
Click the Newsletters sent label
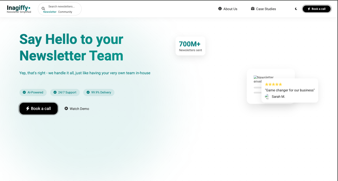[190, 50]
